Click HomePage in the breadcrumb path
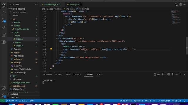This screenshot has height=105, width=188. (x=84, y=9)
